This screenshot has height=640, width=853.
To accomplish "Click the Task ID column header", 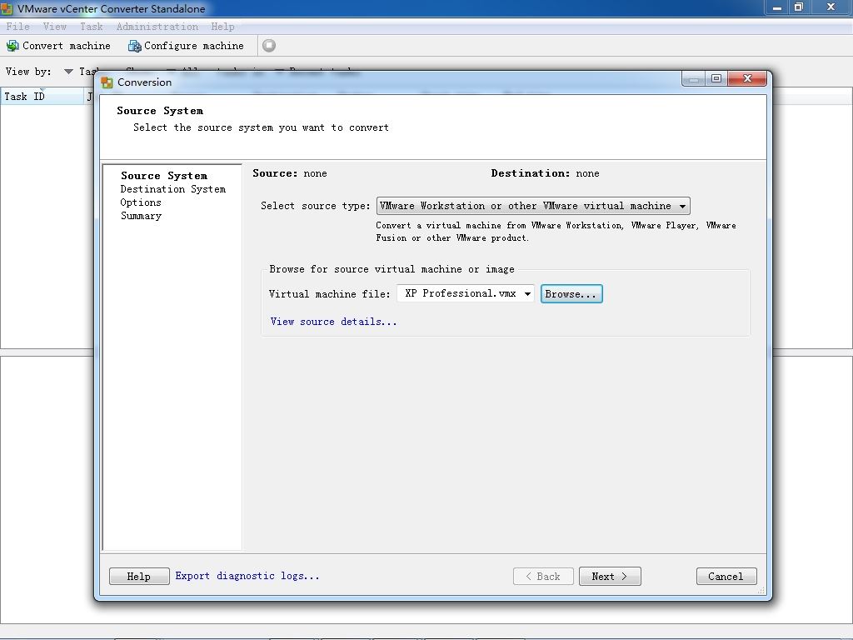I will coord(42,97).
